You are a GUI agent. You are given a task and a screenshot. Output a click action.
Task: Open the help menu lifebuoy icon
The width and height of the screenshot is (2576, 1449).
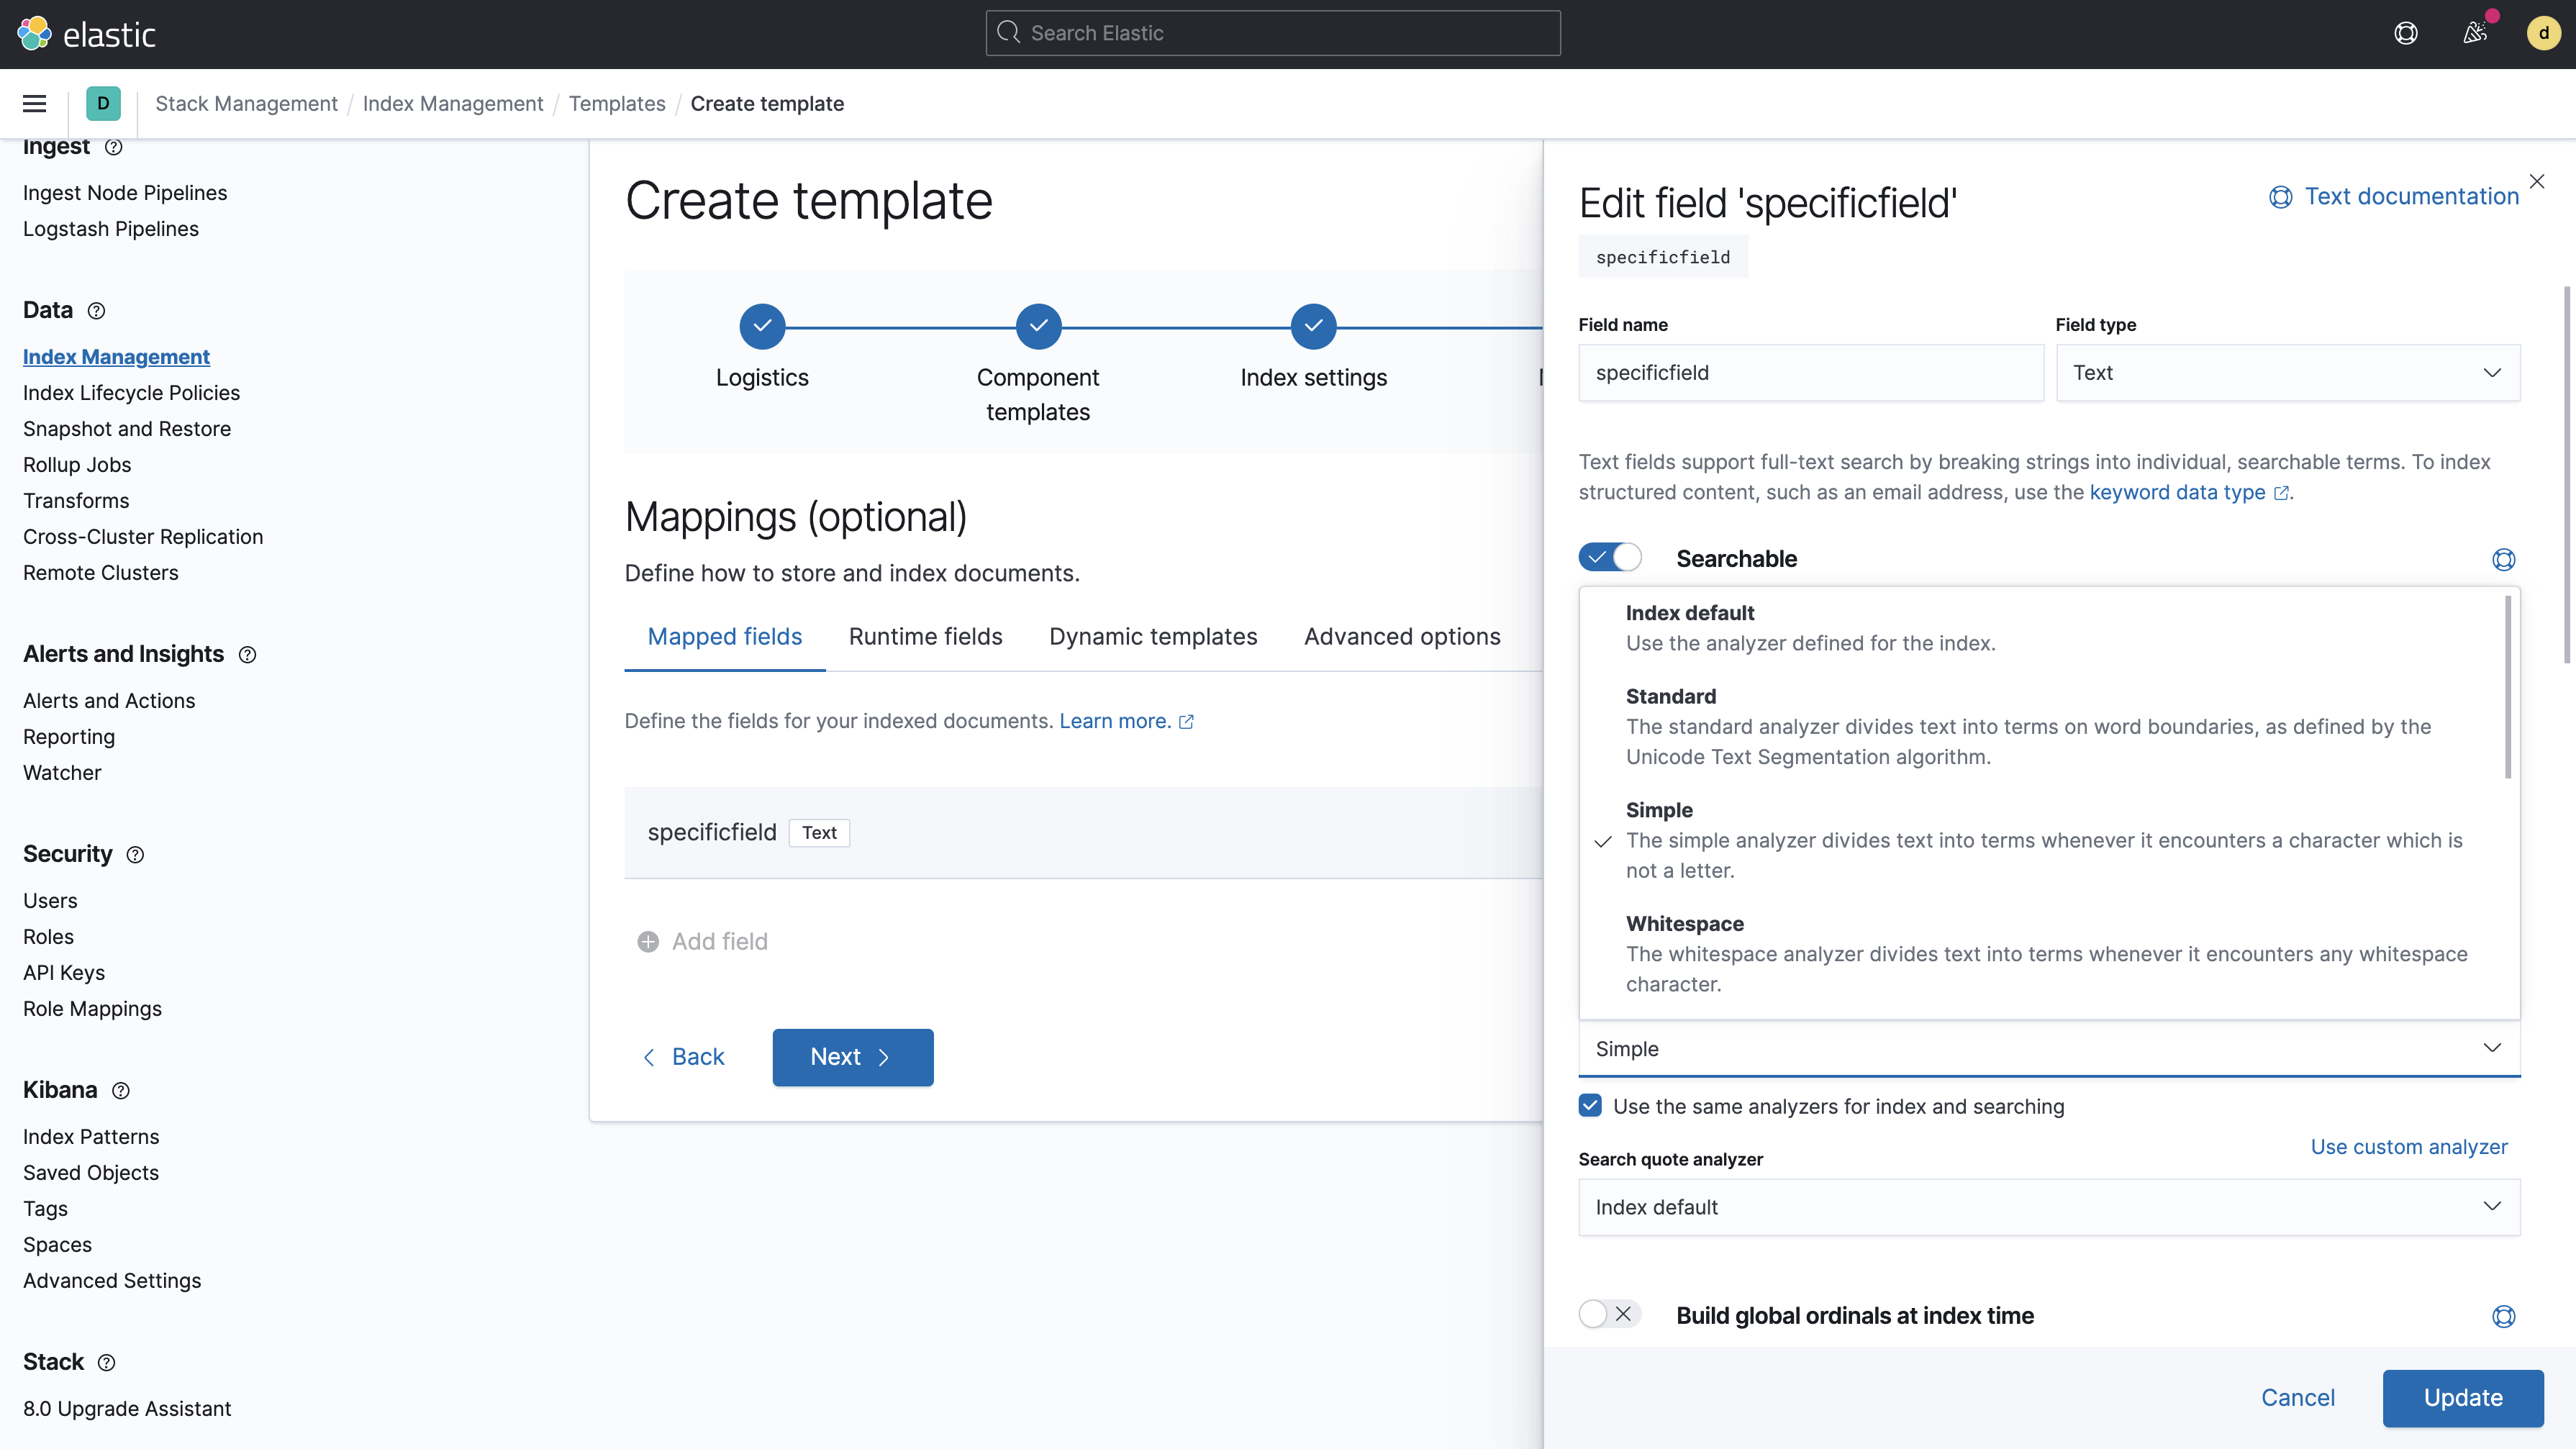2406,33
